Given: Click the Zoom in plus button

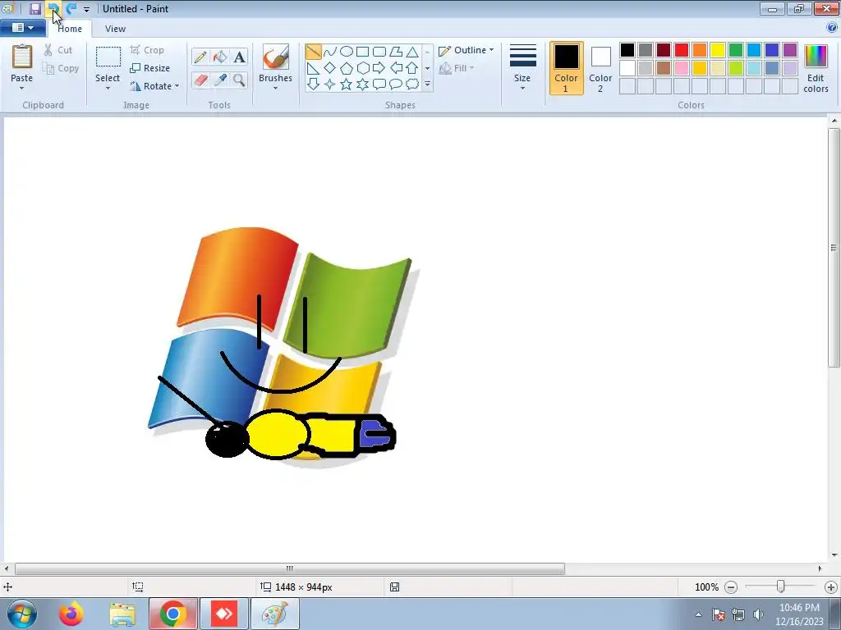Looking at the screenshot, I should click(831, 587).
